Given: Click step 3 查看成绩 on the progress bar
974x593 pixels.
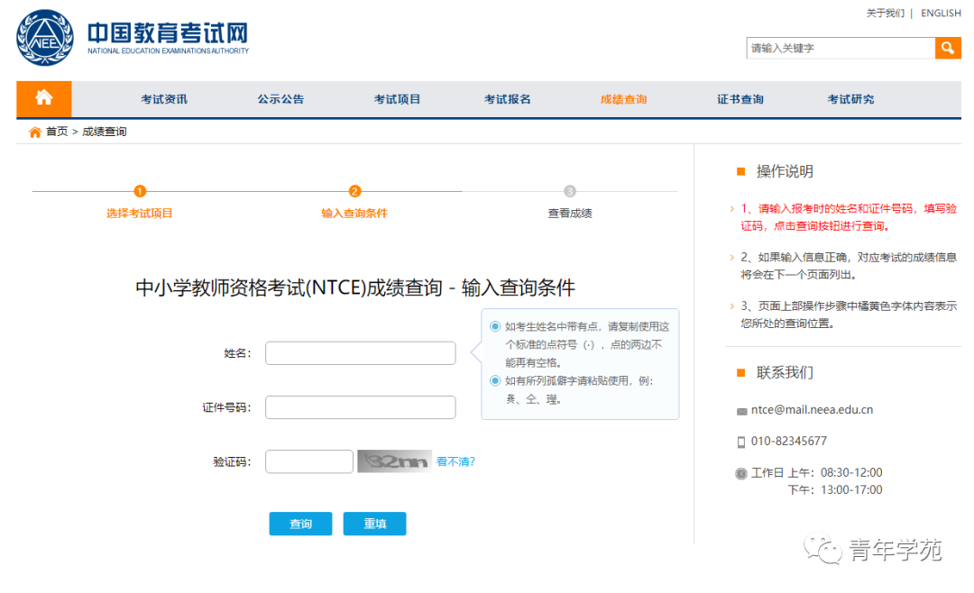Looking at the screenshot, I should 569,191.
